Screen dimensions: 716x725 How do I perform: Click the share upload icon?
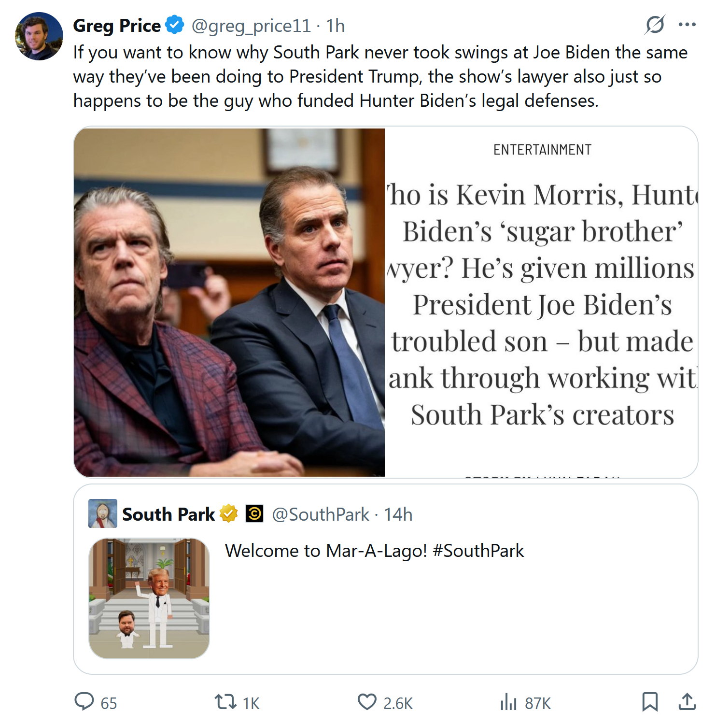click(687, 701)
